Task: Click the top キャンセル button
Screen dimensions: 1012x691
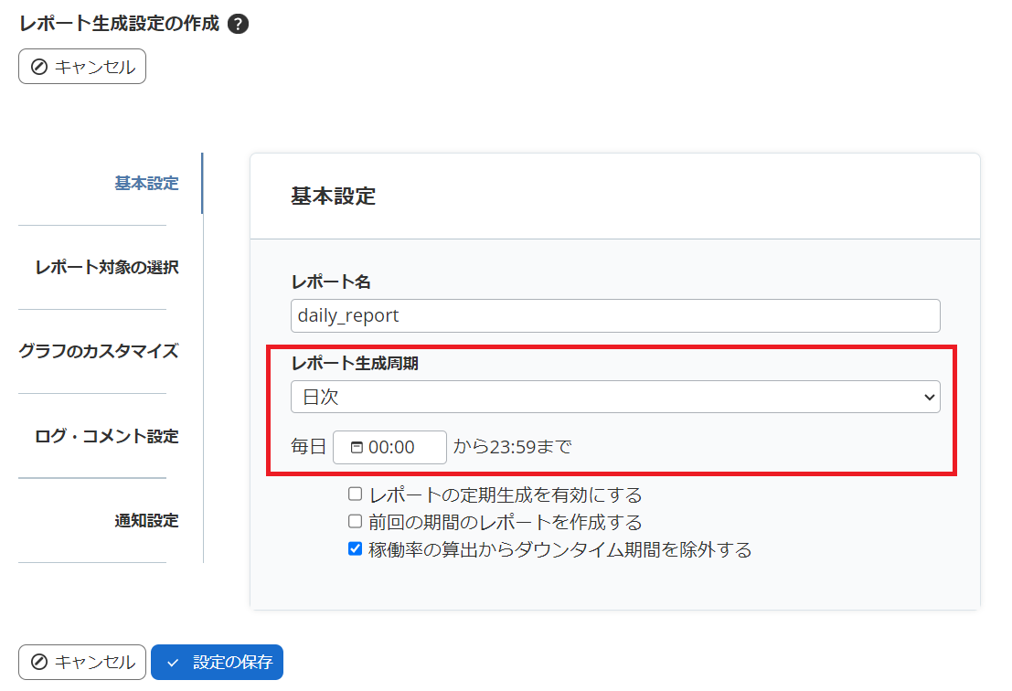Action: pos(81,66)
